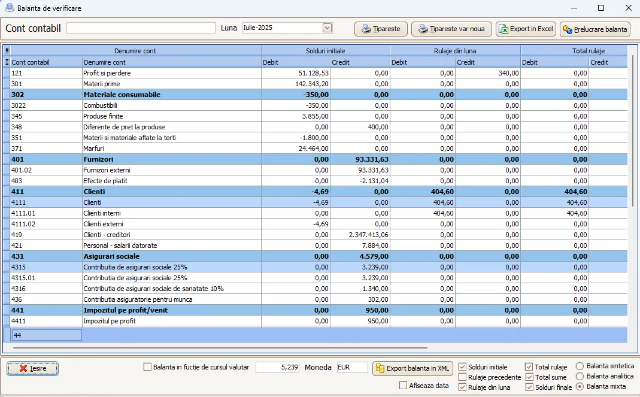Viewport: 640px width, 397px height.
Task: Click the value 340,00 in Rulaje credit
Action: pos(508,73)
